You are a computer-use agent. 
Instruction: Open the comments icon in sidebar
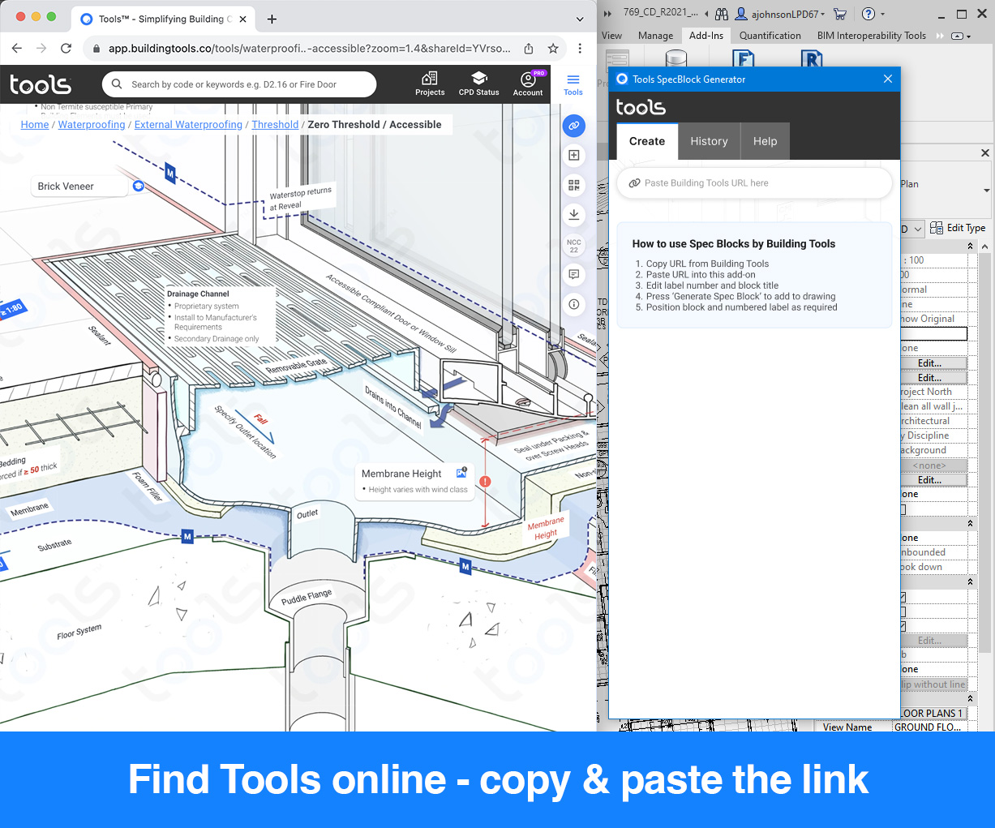(574, 275)
